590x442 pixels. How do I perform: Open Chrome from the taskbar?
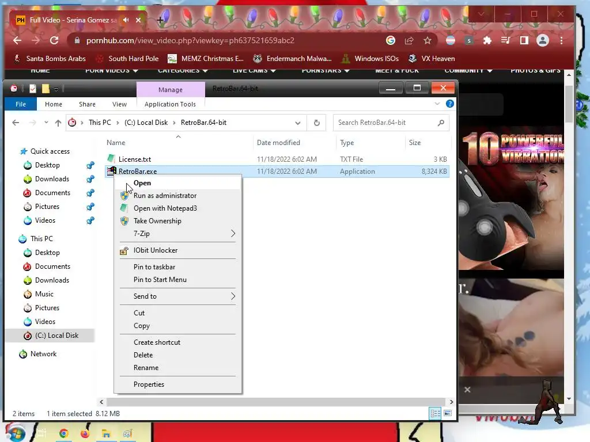(x=63, y=433)
